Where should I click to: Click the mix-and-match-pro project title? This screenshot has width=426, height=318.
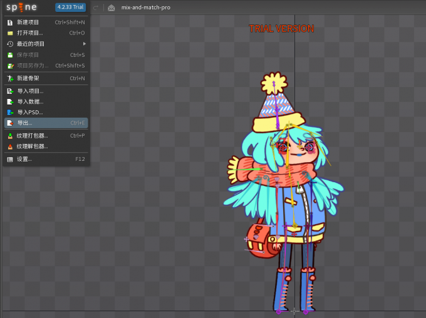click(146, 8)
